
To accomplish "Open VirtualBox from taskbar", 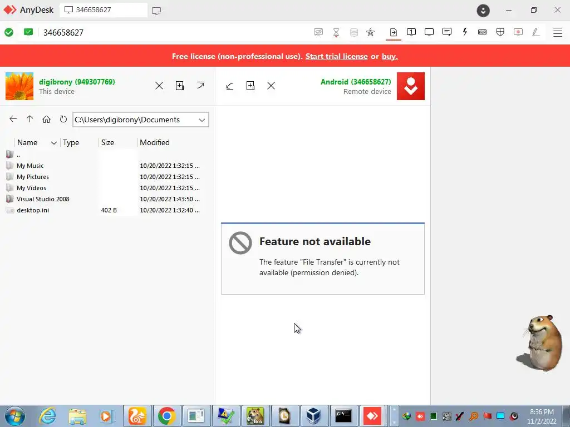I will (x=314, y=416).
